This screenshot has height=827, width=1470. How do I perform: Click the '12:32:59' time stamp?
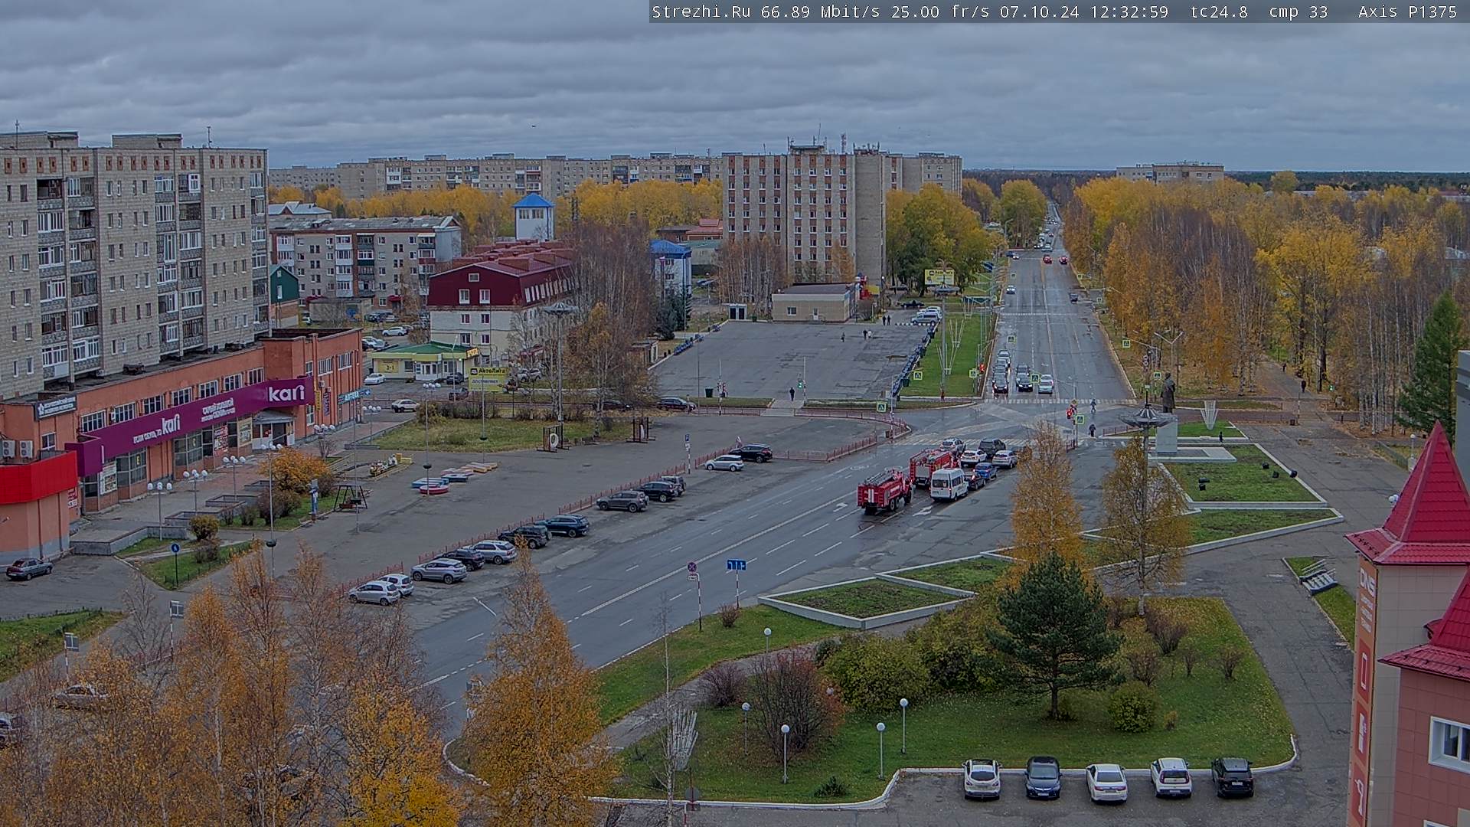click(x=1129, y=11)
